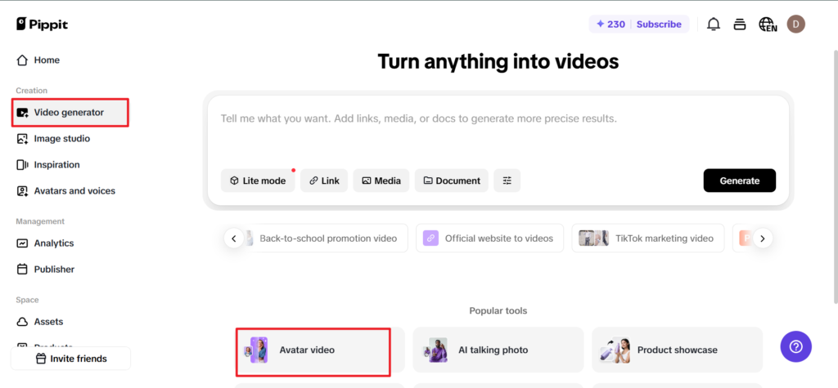Click the TikTok marketing video thumbnail

coord(594,238)
